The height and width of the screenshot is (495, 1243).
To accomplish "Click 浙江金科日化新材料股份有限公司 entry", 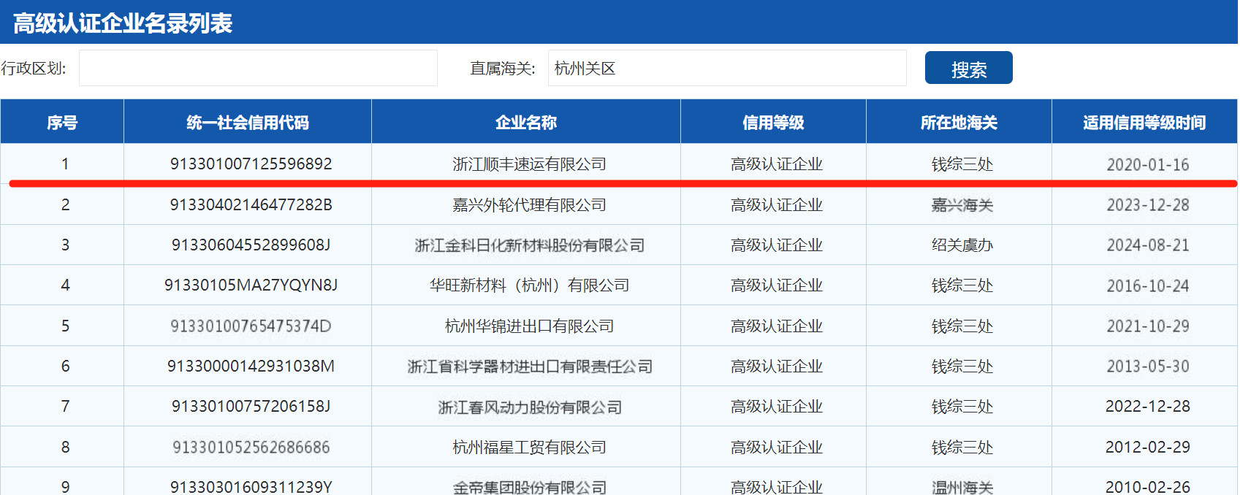I will (529, 245).
